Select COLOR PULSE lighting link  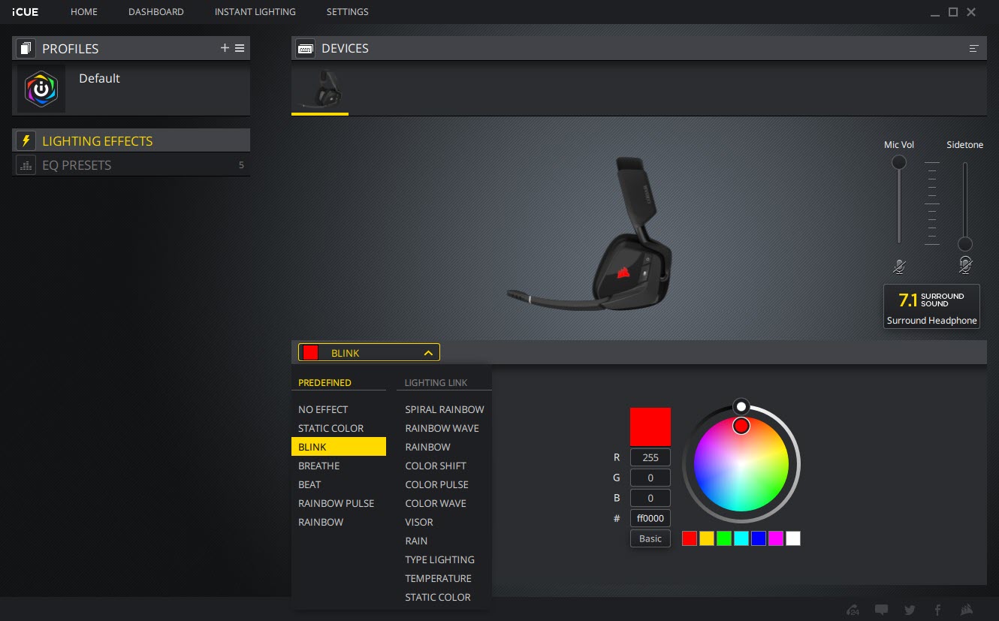[x=436, y=484]
